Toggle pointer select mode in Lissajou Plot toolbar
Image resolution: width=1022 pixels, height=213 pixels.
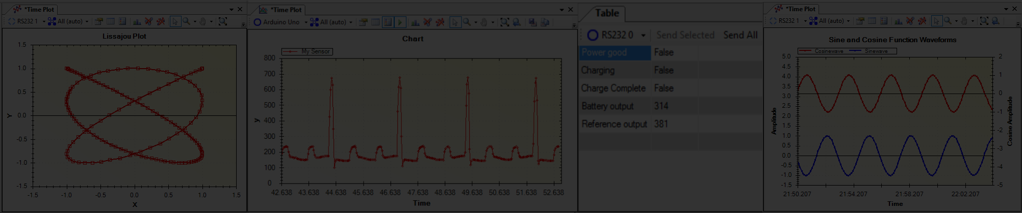click(x=175, y=21)
